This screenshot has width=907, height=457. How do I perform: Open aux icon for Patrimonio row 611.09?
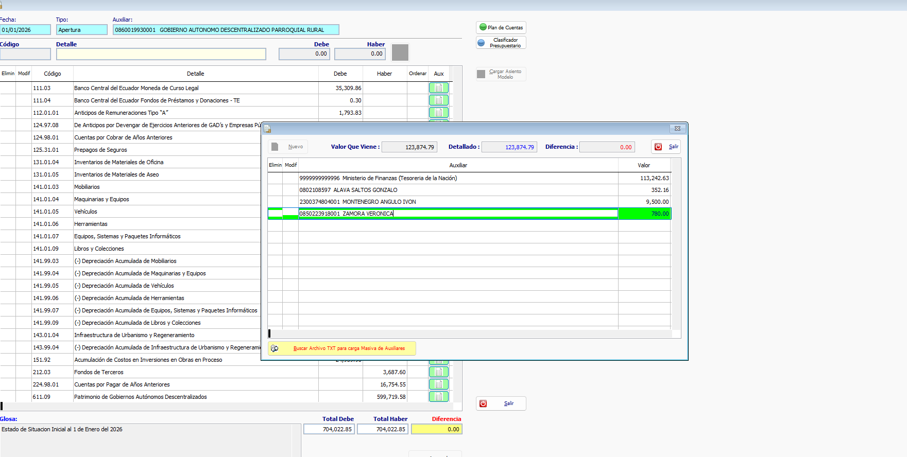(438, 397)
